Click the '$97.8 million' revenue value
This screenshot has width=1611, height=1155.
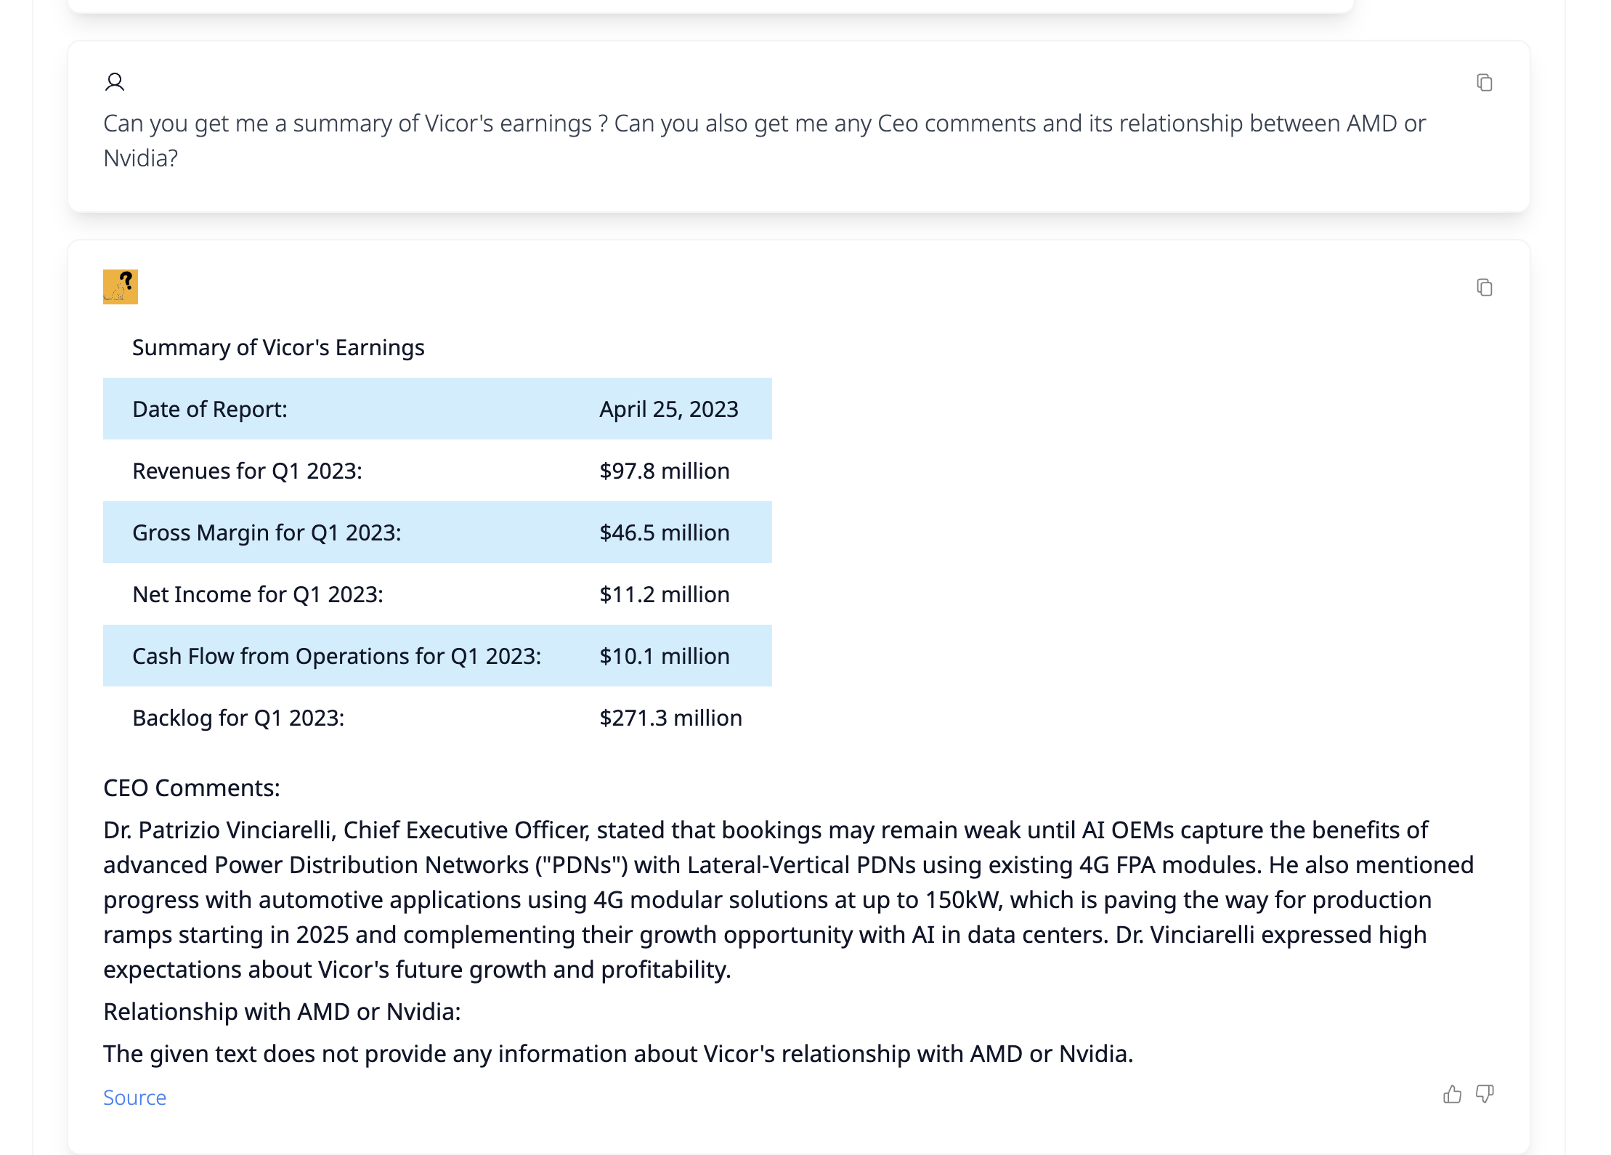coord(665,471)
